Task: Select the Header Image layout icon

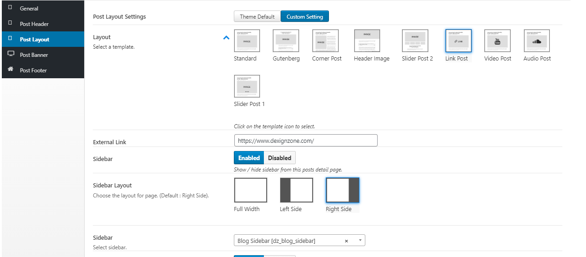Action: coord(367,41)
